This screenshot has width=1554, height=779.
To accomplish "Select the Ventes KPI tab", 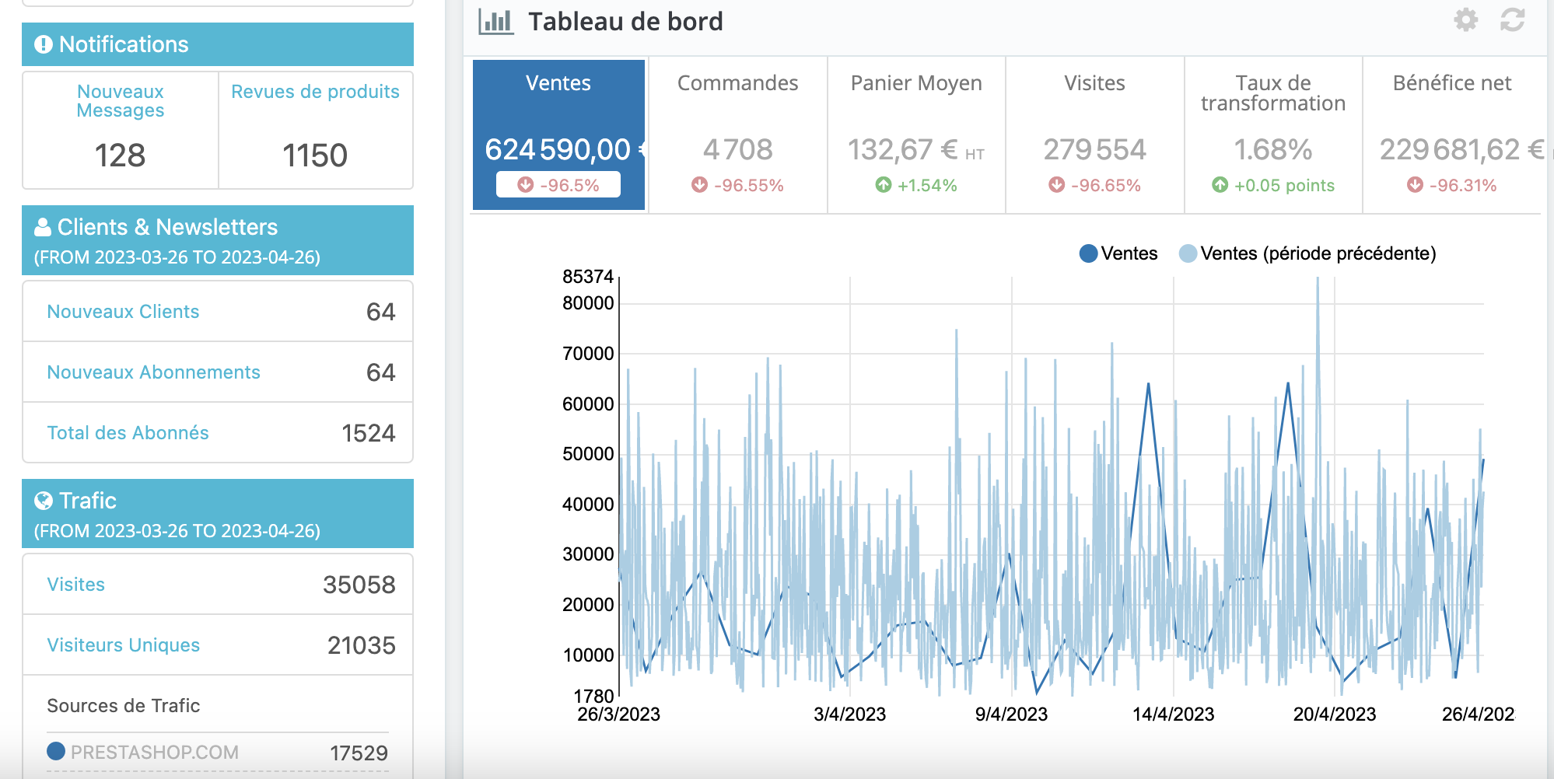I will [x=558, y=134].
